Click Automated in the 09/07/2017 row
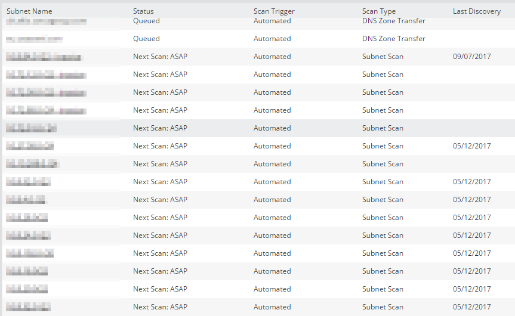This screenshot has width=515, height=316. [x=272, y=57]
